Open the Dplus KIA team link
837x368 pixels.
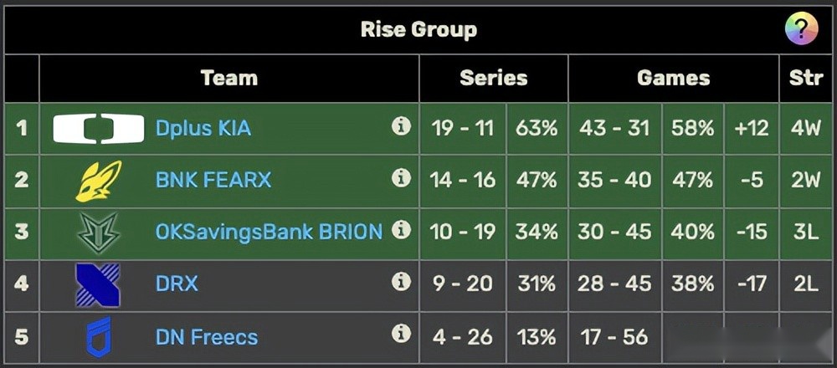point(203,128)
